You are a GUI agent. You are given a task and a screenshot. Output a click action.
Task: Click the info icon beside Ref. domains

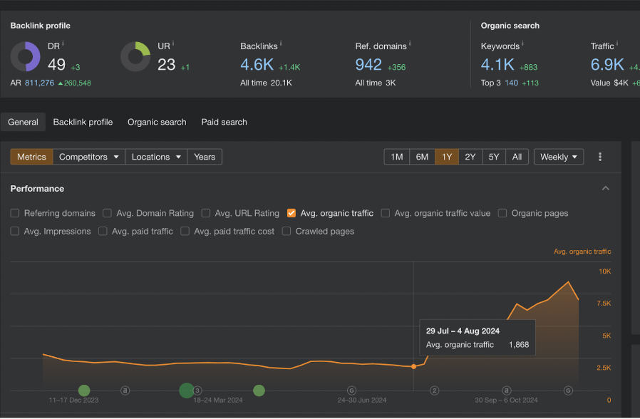click(410, 44)
